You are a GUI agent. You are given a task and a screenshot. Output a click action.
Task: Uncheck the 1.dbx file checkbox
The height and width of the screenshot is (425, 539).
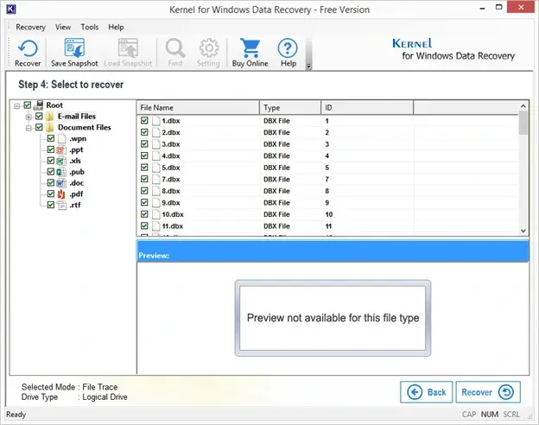coord(144,120)
